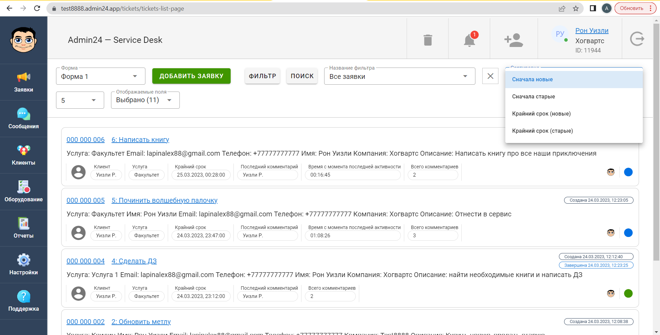Click the logout icon next to profile
This screenshot has width=660, height=335.
[x=638, y=39]
